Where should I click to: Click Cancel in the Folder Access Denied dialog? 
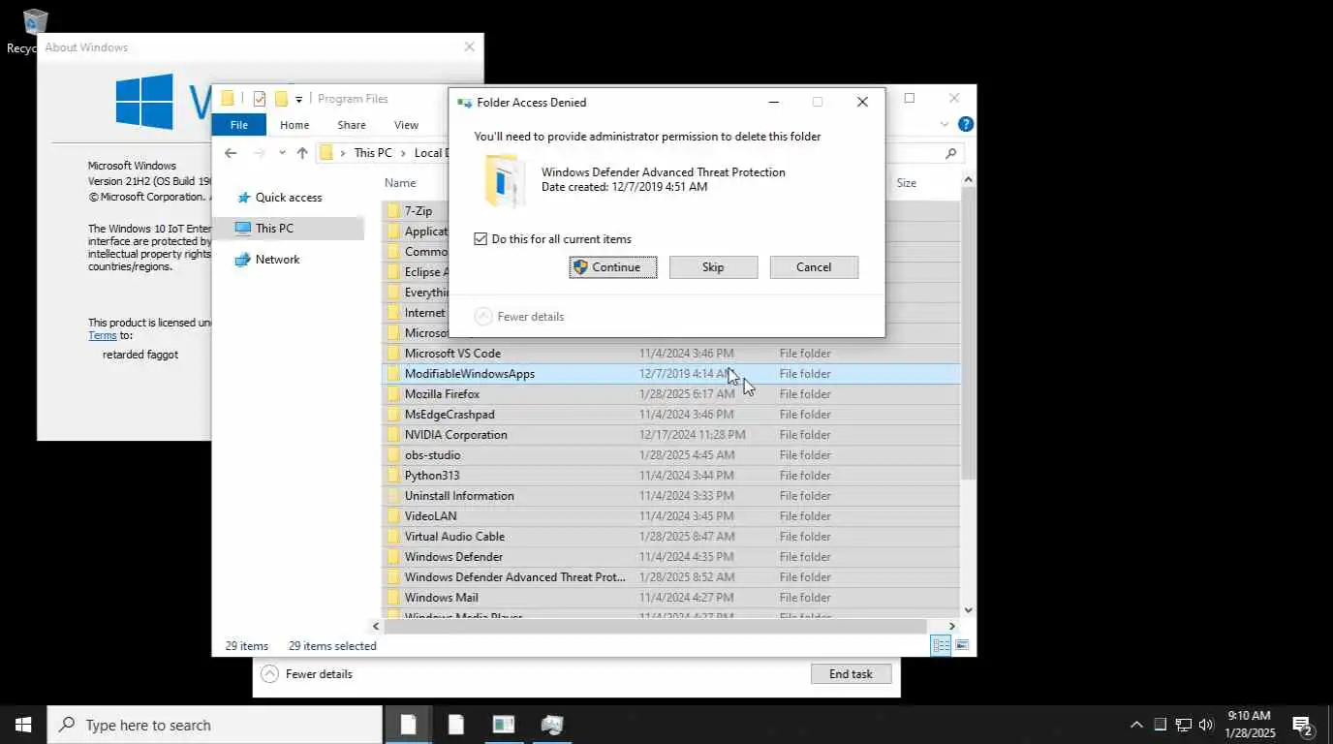click(x=814, y=267)
